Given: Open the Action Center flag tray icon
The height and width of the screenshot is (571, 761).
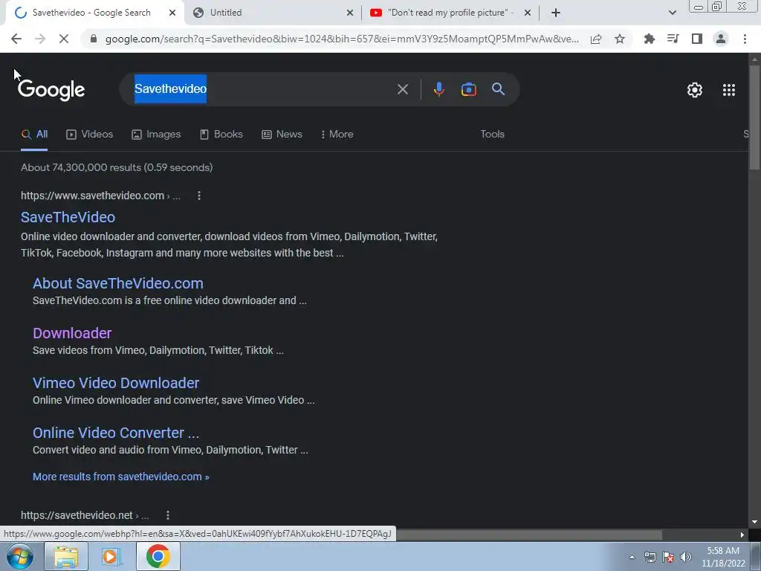Looking at the screenshot, I should coord(668,557).
